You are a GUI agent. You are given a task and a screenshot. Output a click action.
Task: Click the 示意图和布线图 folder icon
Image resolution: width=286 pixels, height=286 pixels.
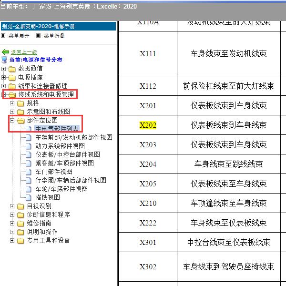click(20, 112)
